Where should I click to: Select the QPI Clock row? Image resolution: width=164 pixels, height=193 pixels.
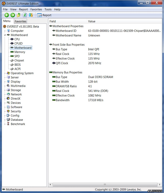point(105,63)
